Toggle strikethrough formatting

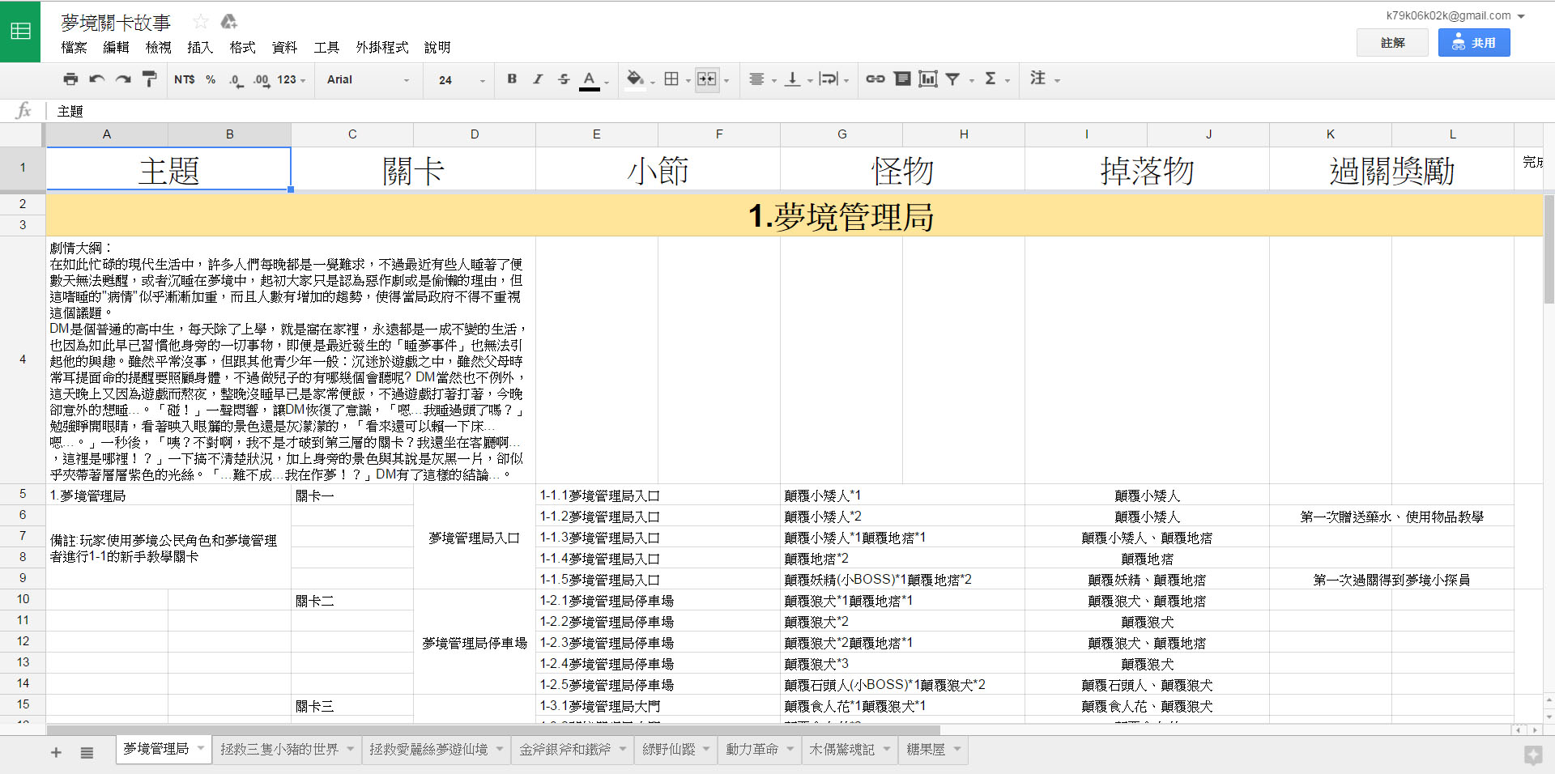(x=564, y=79)
